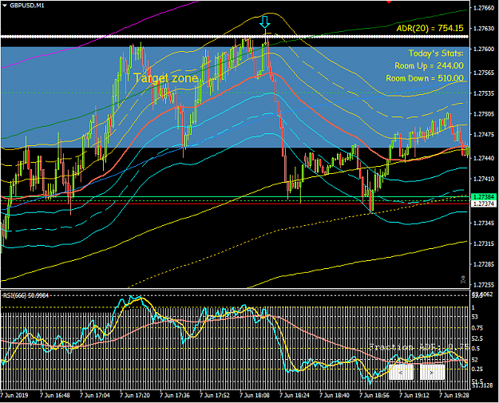Click the 'Room Up = 244.00' value
Viewport: 499px width, 403px height.
click(429, 65)
